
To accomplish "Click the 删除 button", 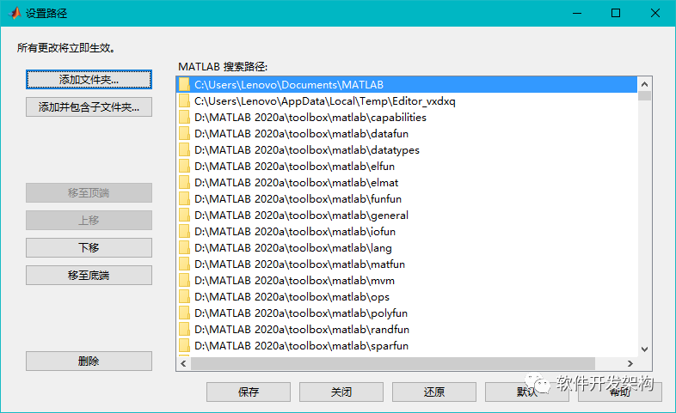I will [89, 361].
